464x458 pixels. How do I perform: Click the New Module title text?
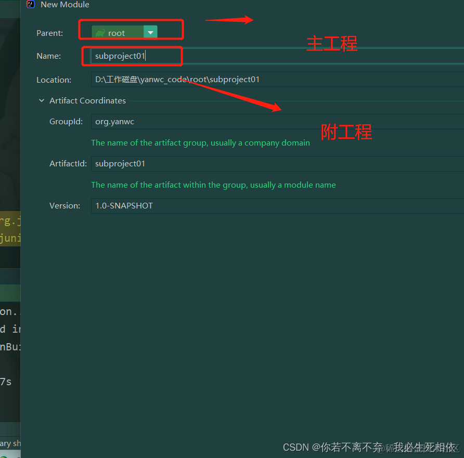[65, 5]
